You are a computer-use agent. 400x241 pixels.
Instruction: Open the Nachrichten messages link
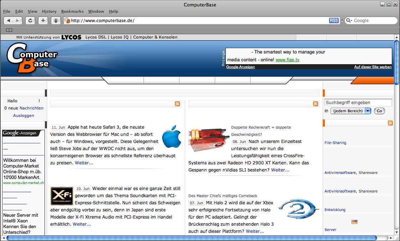pyautogui.click(x=31, y=108)
